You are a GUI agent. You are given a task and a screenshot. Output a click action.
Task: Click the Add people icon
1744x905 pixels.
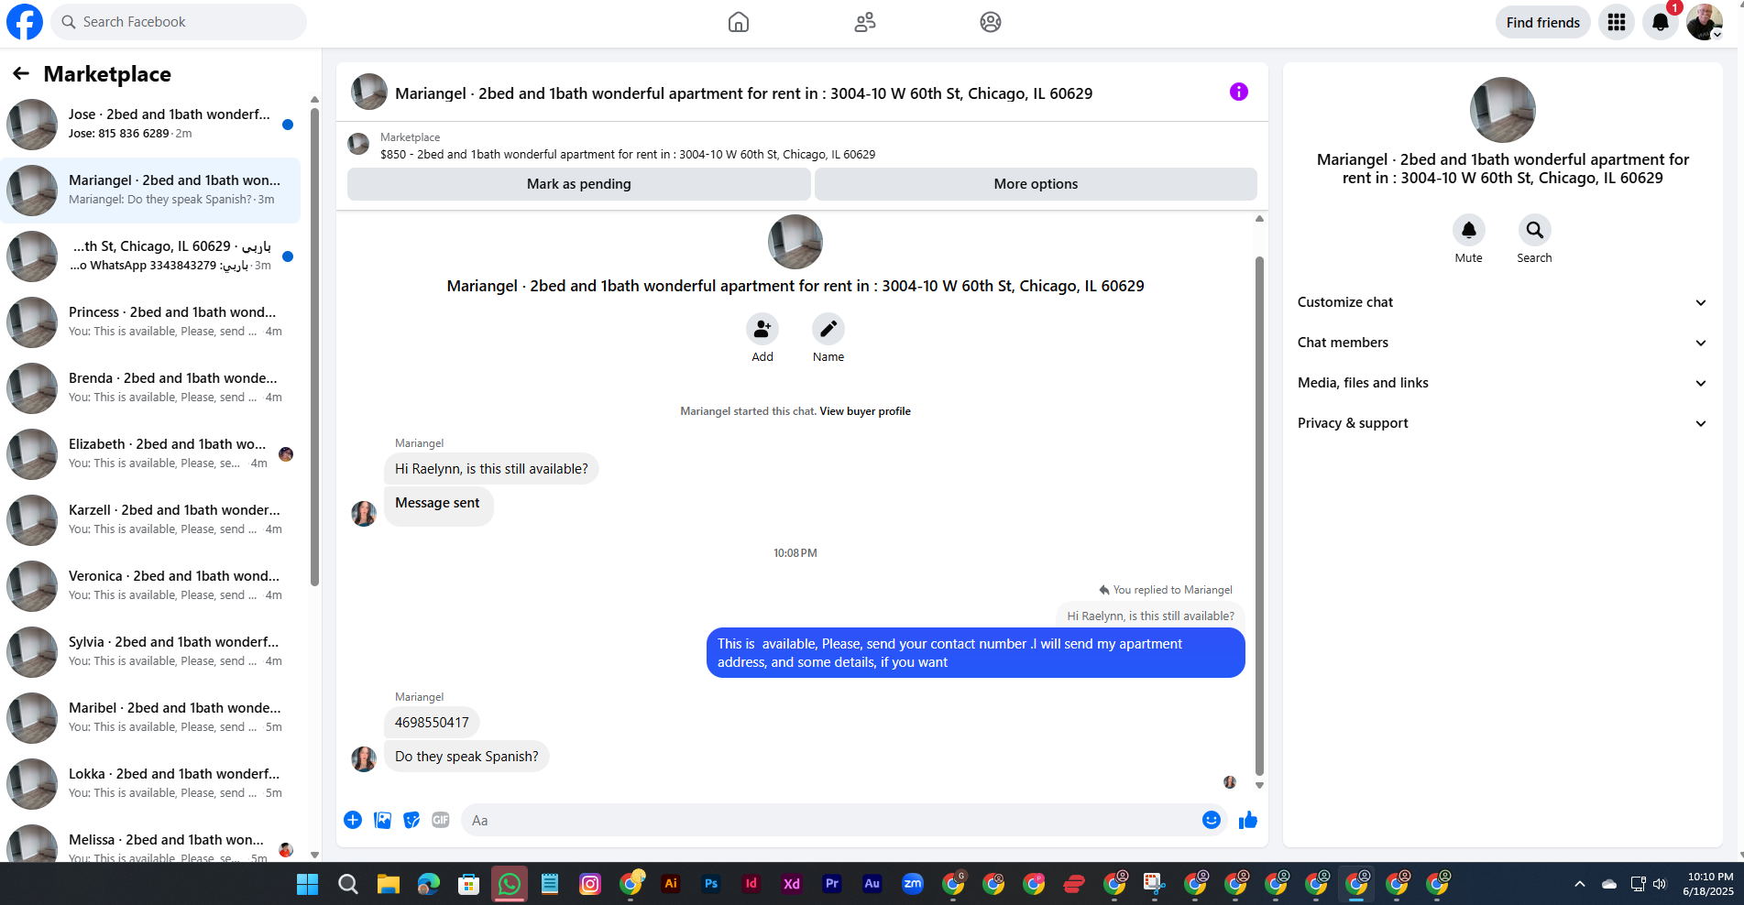click(x=762, y=329)
